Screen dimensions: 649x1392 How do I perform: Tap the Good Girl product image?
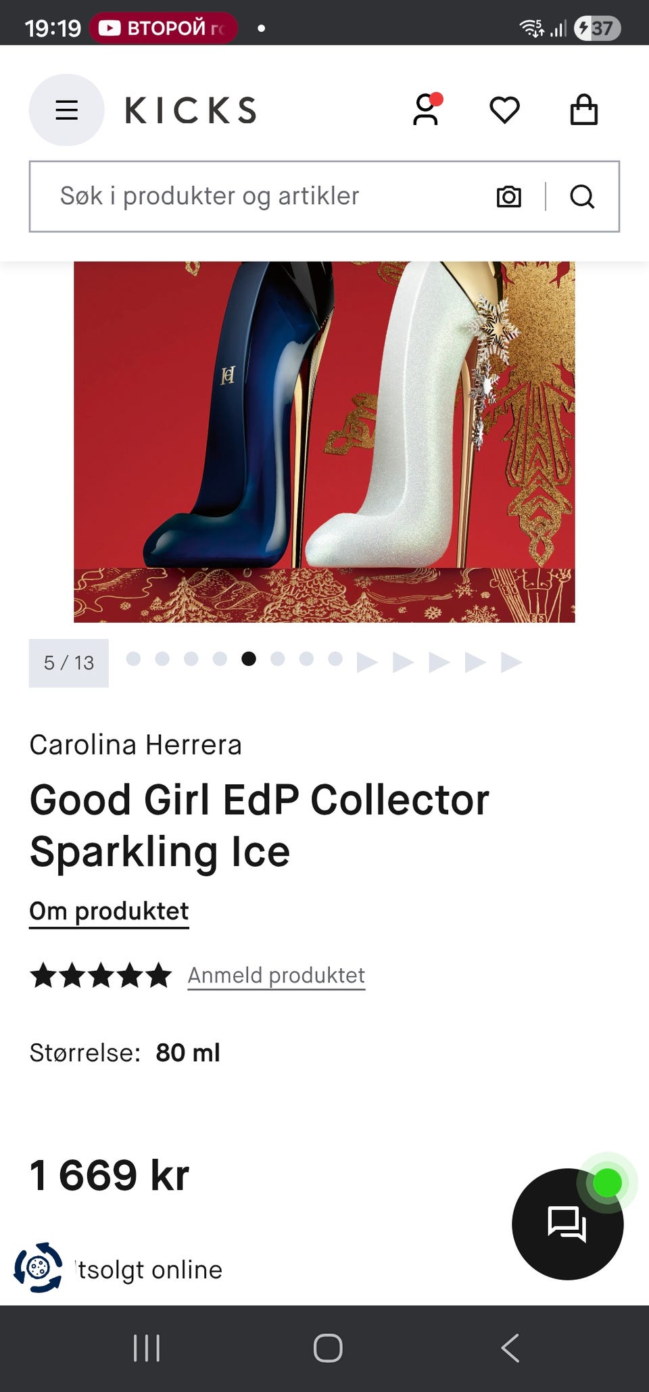click(x=324, y=441)
